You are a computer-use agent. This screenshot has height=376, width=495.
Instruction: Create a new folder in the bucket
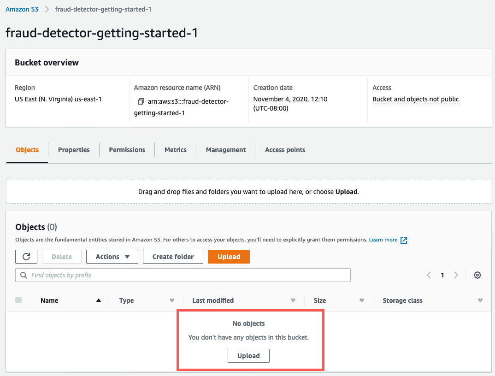(x=173, y=257)
